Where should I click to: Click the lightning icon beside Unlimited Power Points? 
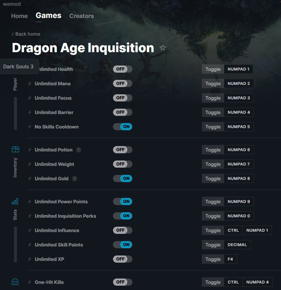tap(30, 201)
